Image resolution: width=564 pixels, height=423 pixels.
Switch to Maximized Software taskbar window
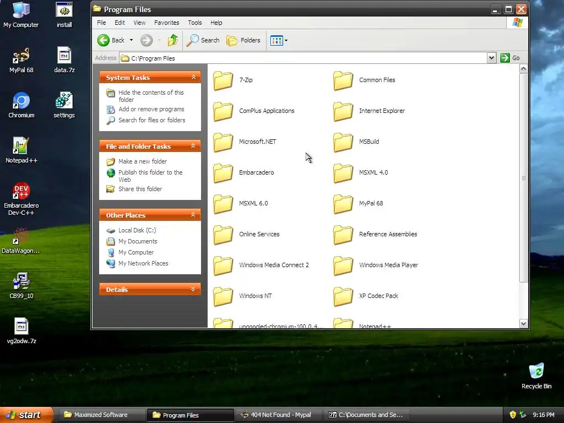point(101,415)
